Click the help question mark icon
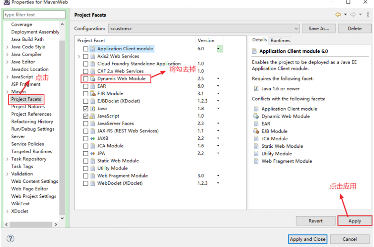Screen dimensions: 374x247 click(11, 238)
